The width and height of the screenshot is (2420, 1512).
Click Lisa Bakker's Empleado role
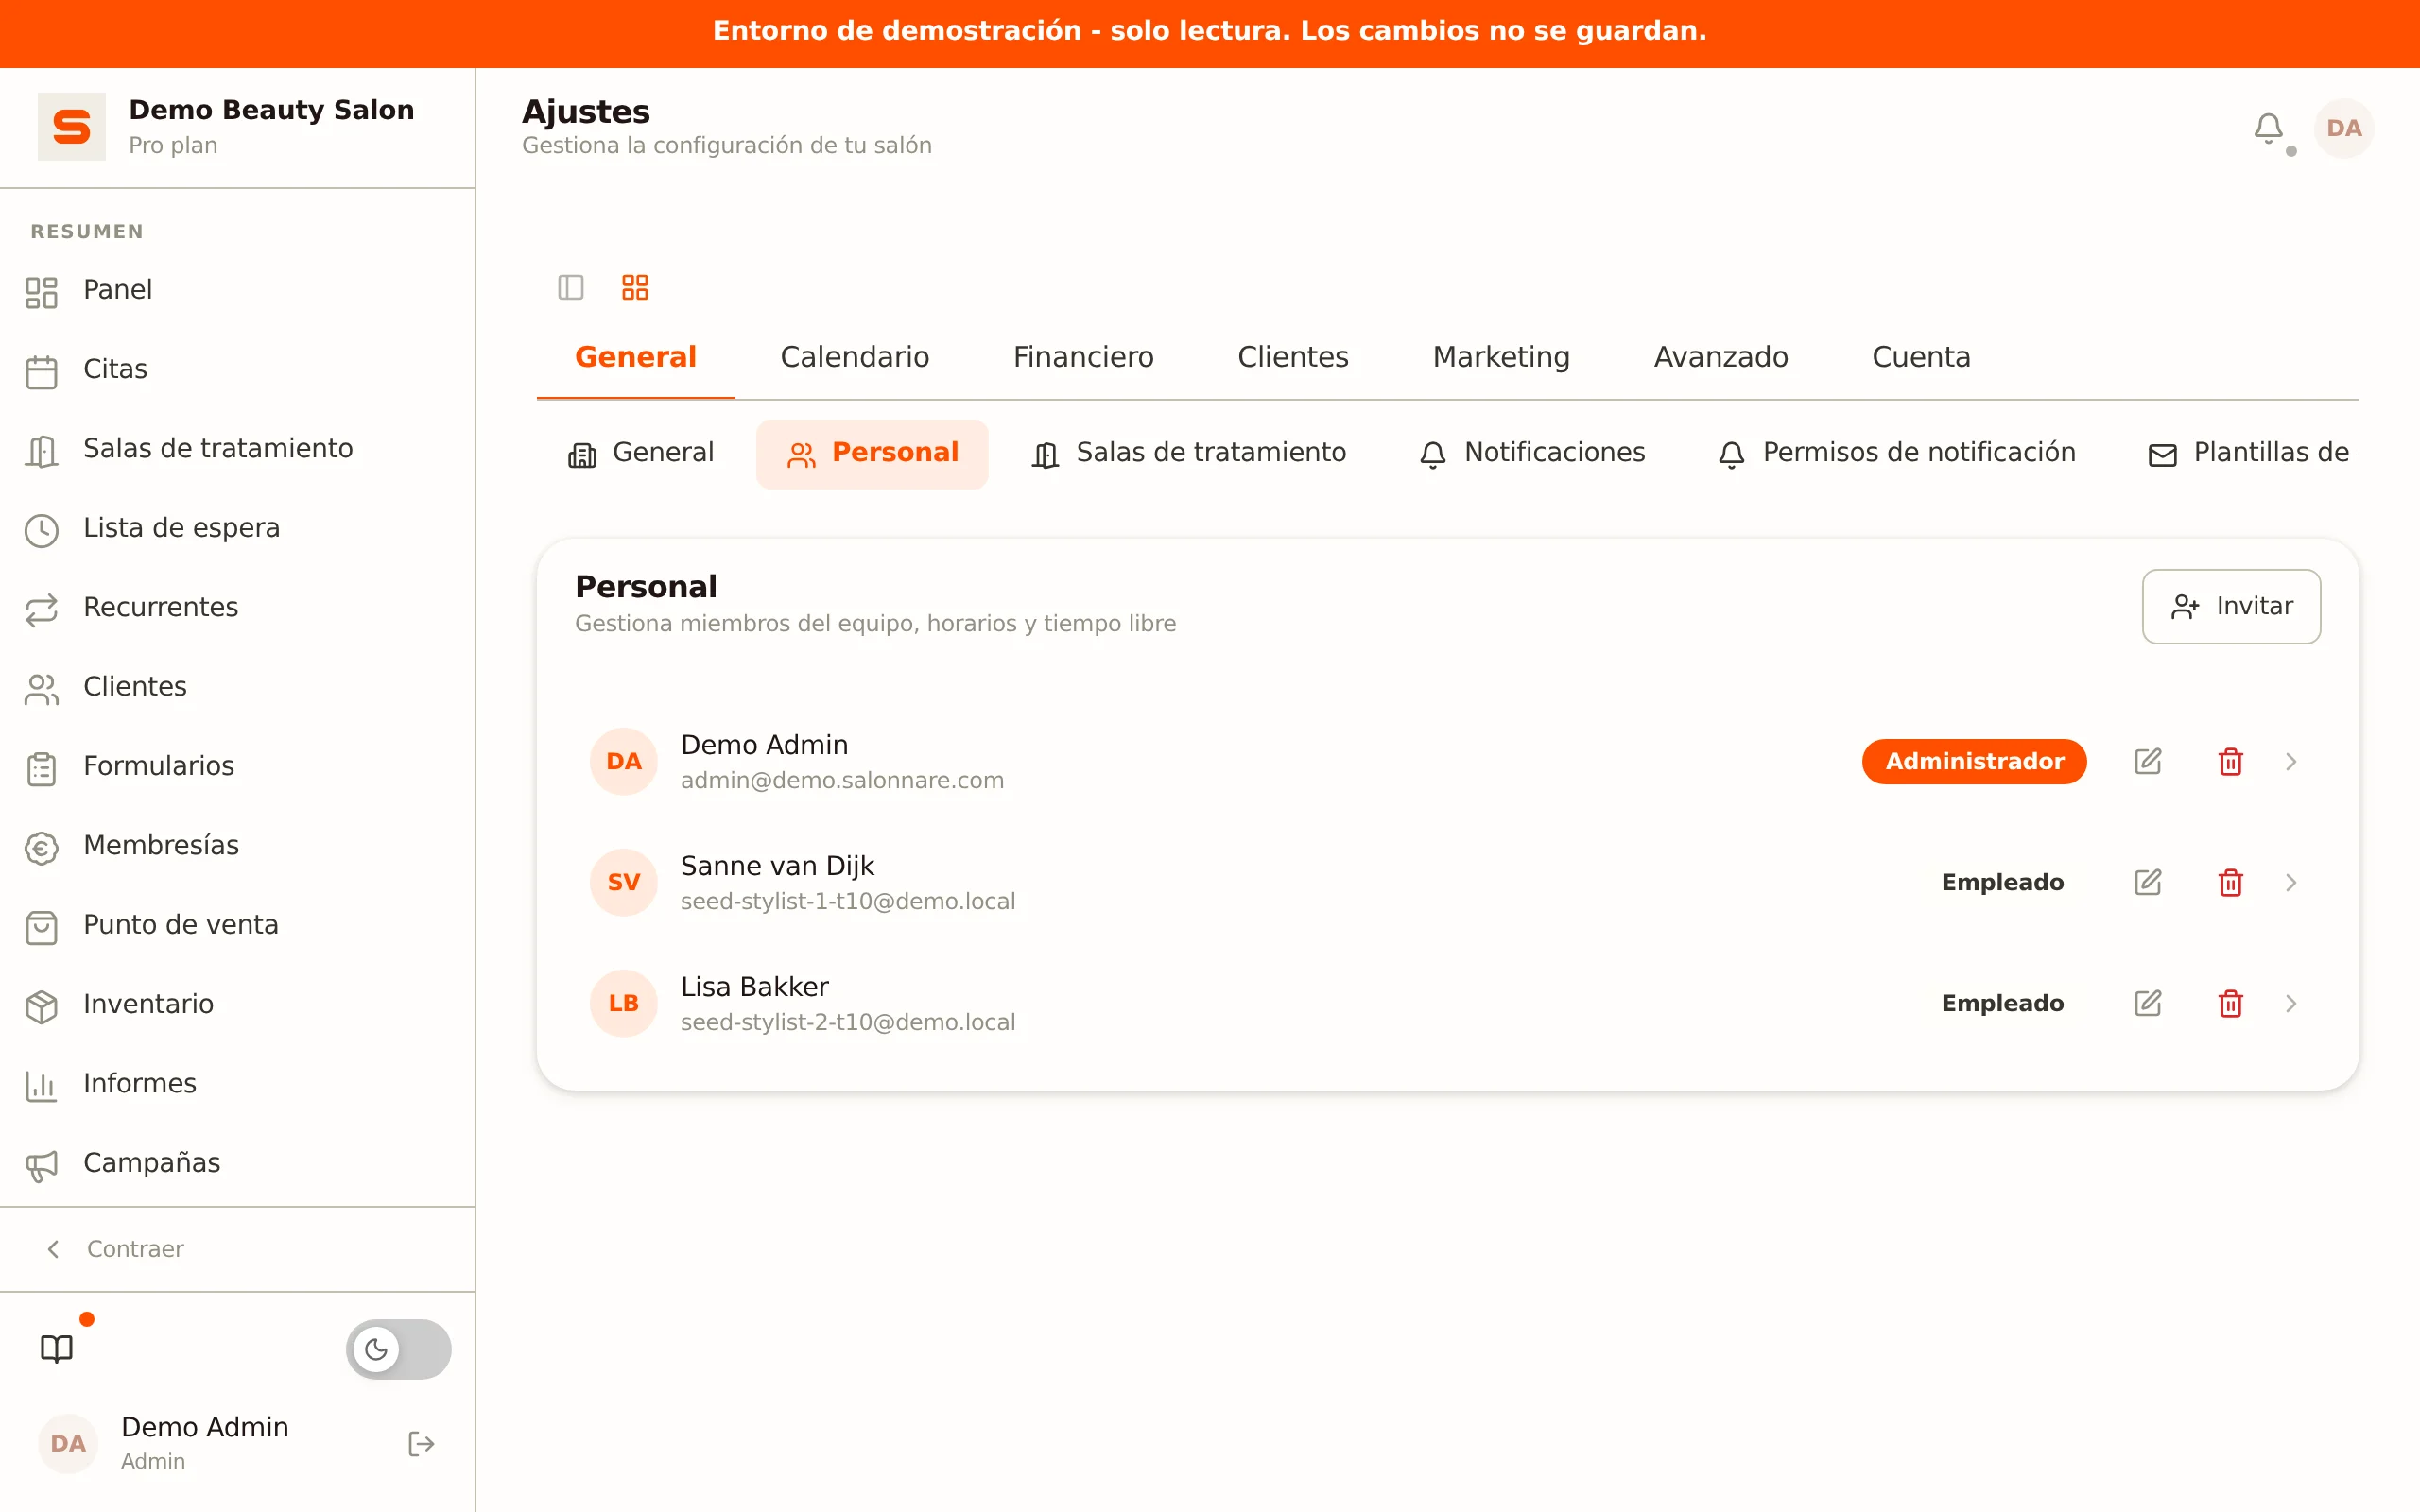(x=2002, y=1004)
